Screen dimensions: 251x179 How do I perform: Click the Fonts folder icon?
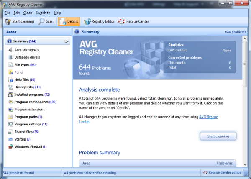click(10, 72)
